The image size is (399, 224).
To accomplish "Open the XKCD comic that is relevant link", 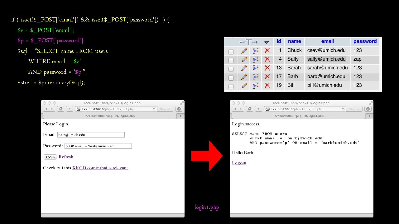I will (100, 168).
